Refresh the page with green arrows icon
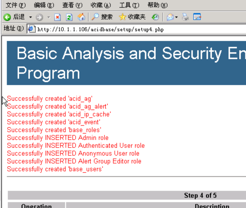 click(x=69, y=17)
